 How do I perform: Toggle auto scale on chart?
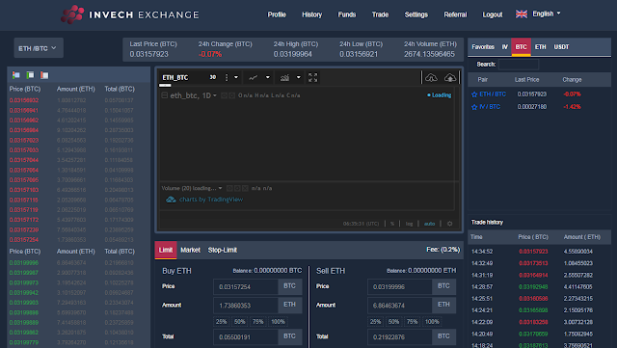[x=429, y=224]
